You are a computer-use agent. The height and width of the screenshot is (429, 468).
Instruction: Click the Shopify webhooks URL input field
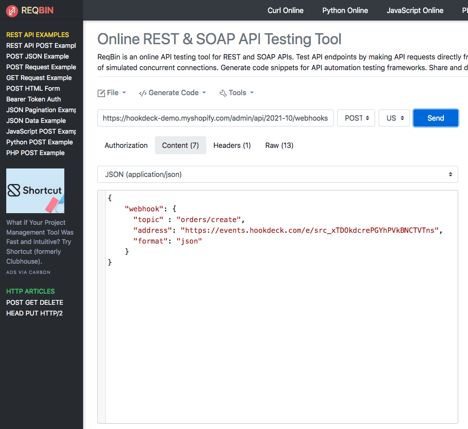[x=215, y=118]
